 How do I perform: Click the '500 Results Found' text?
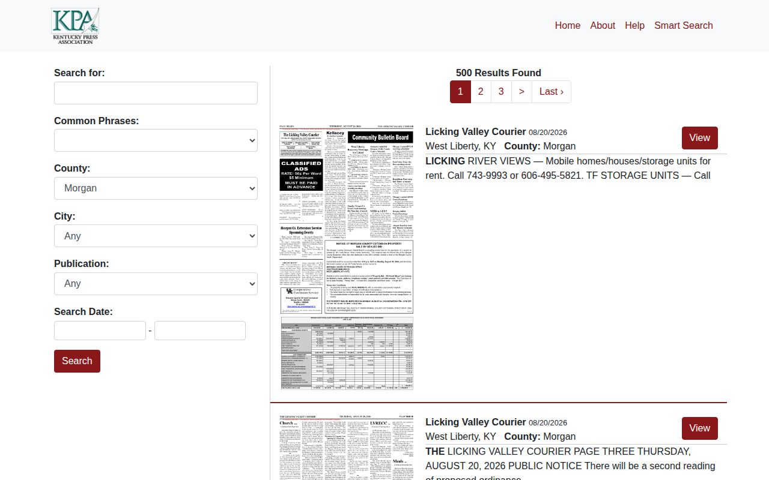[x=499, y=73]
